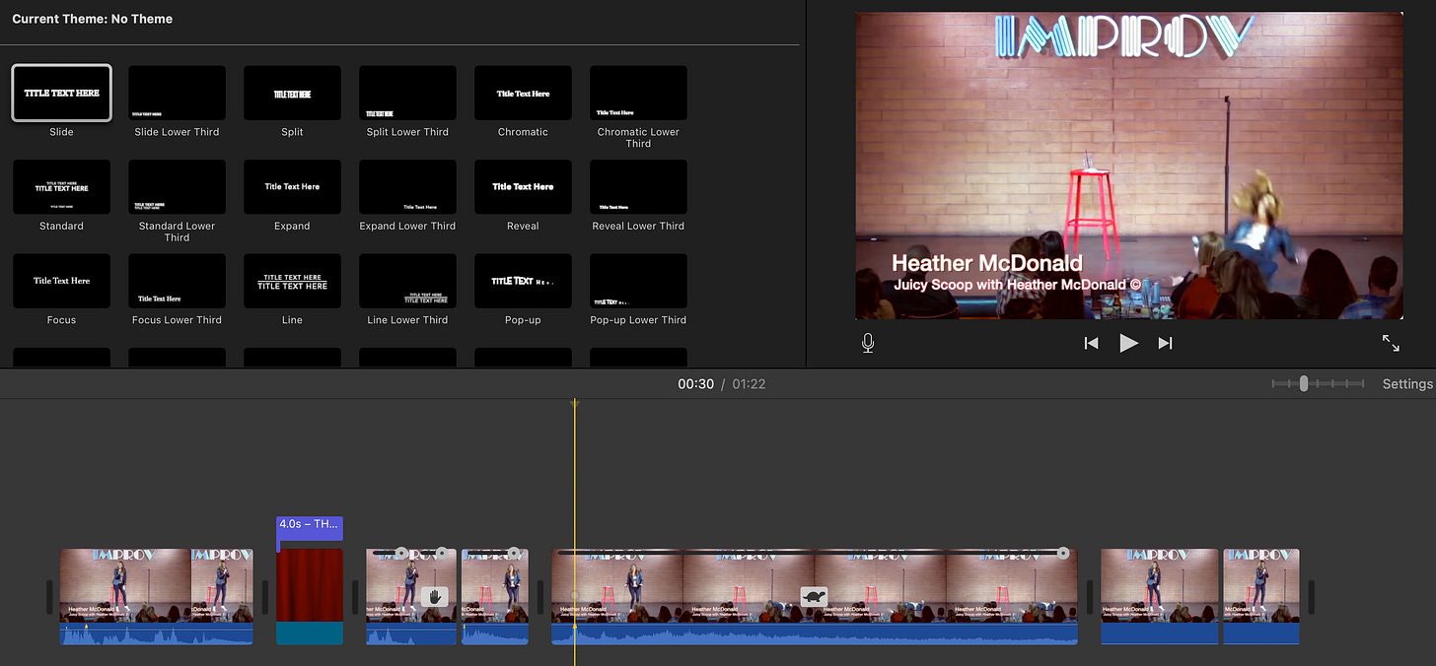The image size is (1436, 666).
Task: Adjust the timeline zoom slider
Action: [1304, 384]
